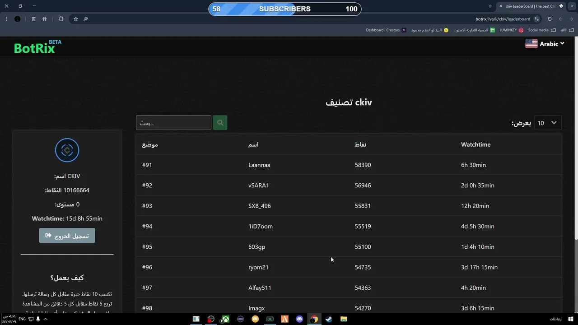Open the Social media bookmarks folder

[542, 30]
